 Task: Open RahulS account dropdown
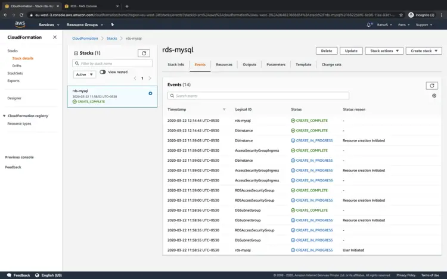[x=384, y=25]
